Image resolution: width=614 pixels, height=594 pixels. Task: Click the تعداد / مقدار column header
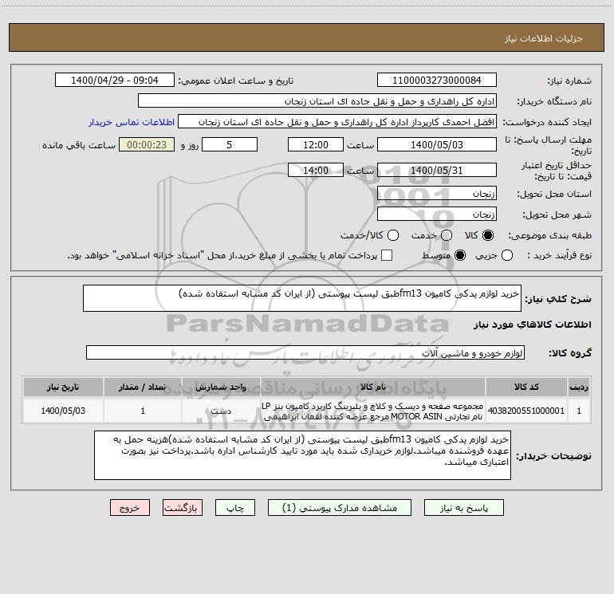point(143,387)
